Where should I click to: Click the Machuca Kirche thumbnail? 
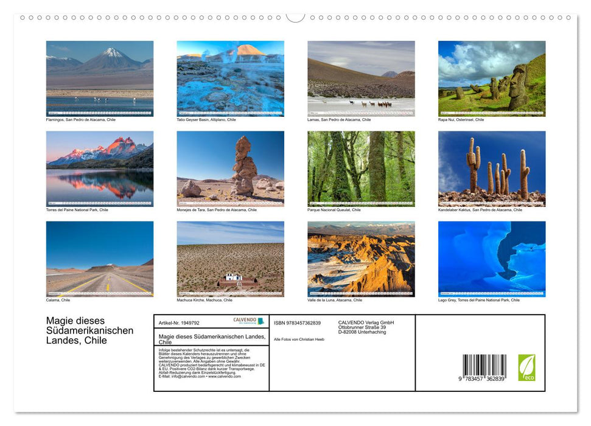tap(230, 259)
